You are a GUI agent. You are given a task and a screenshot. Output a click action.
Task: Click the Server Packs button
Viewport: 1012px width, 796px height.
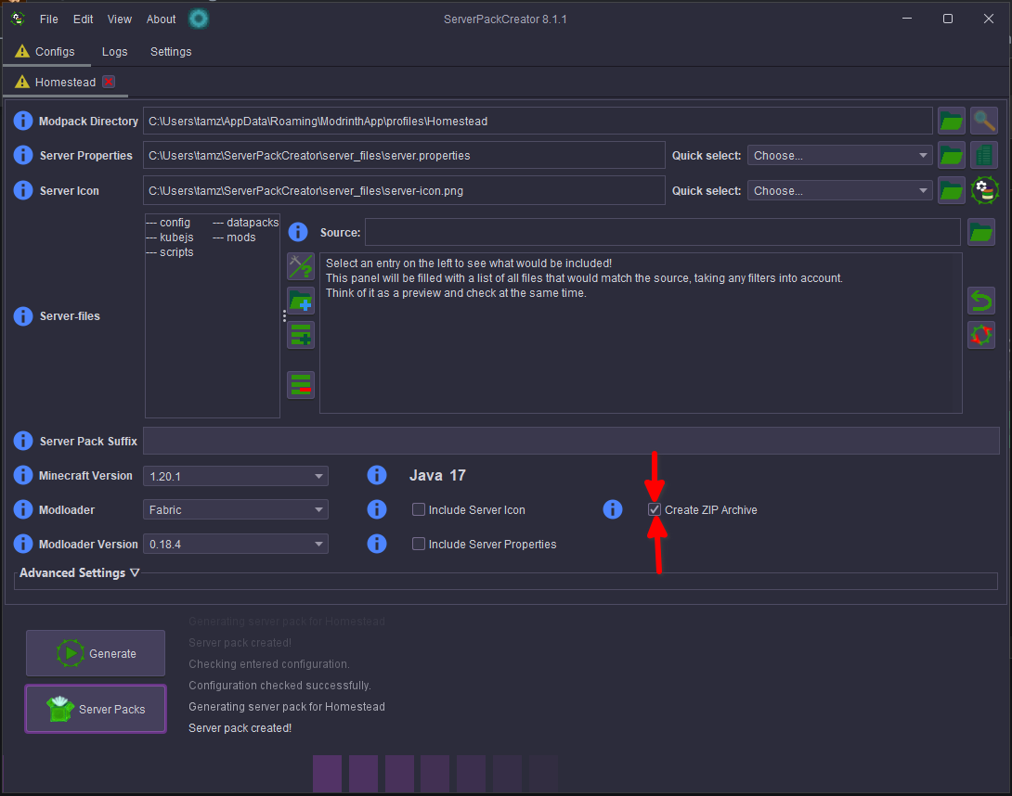pyautogui.click(x=96, y=709)
